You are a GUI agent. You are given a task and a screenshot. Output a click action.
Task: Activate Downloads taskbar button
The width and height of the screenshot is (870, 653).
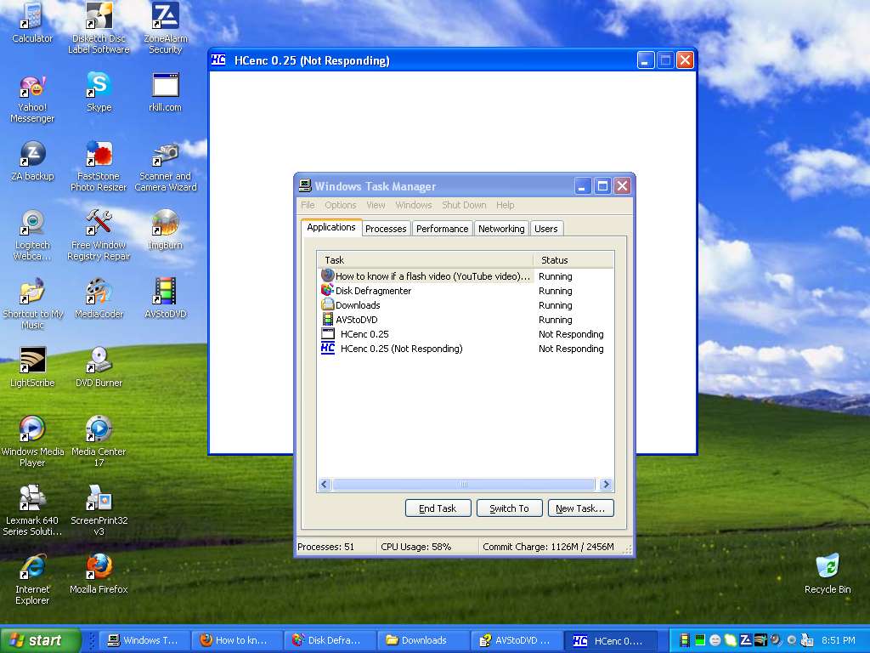tap(423, 640)
